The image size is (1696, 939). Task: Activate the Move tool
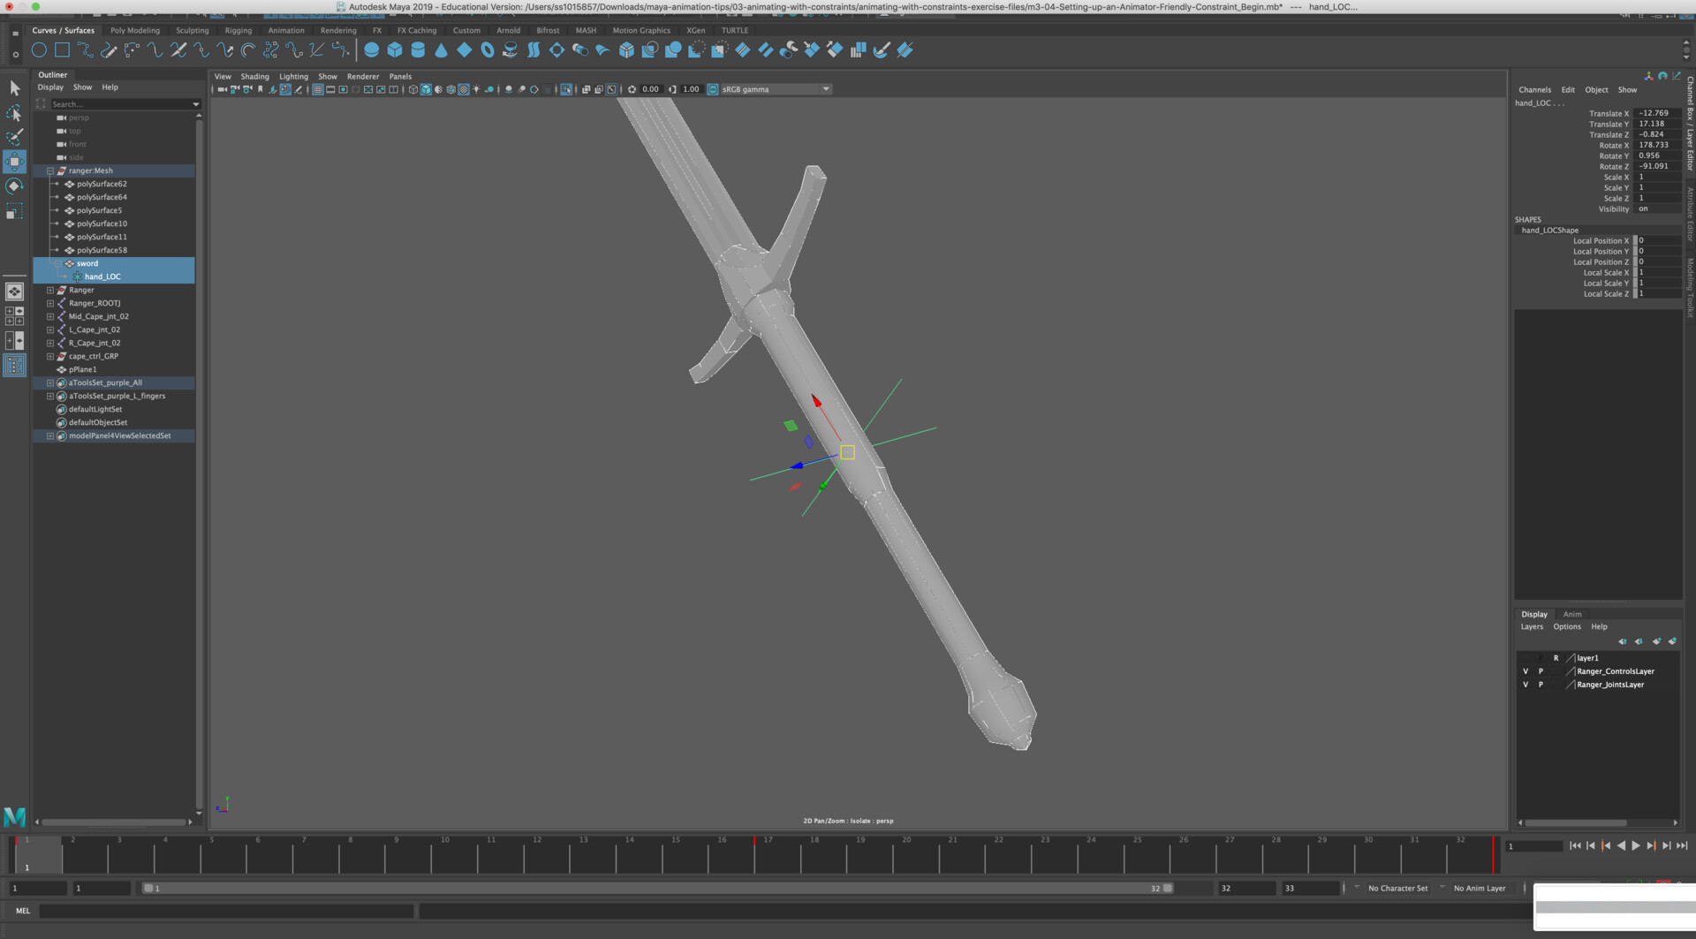(14, 162)
